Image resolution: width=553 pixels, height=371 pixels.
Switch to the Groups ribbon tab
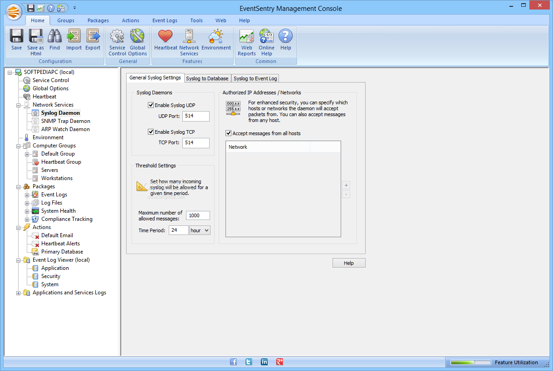[x=66, y=20]
